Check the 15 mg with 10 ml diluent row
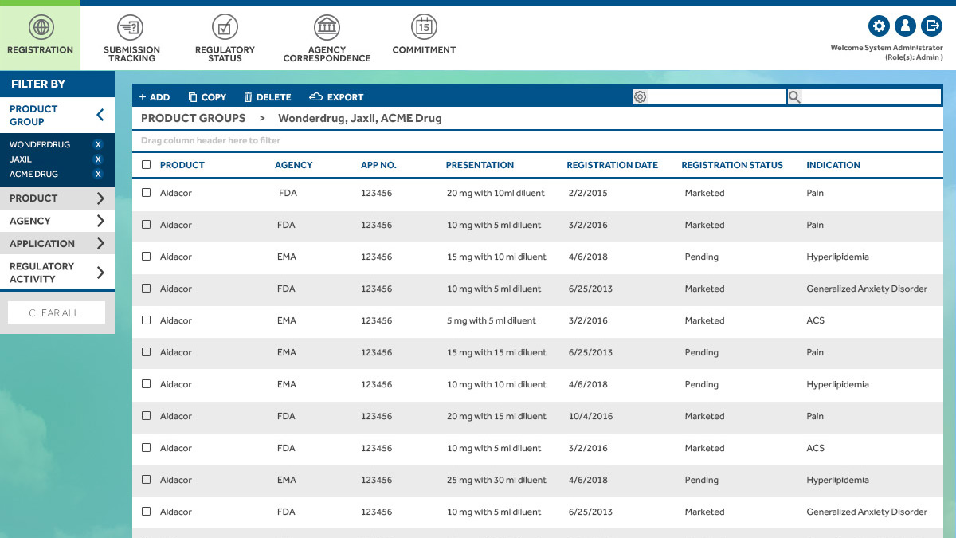Image resolution: width=956 pixels, height=538 pixels. [146, 257]
